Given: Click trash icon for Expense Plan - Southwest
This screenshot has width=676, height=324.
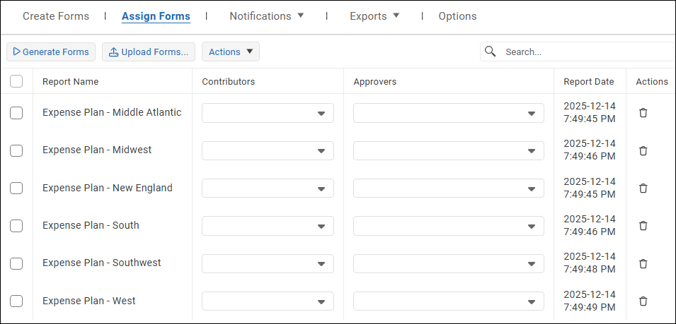Looking at the screenshot, I should click(x=643, y=263).
